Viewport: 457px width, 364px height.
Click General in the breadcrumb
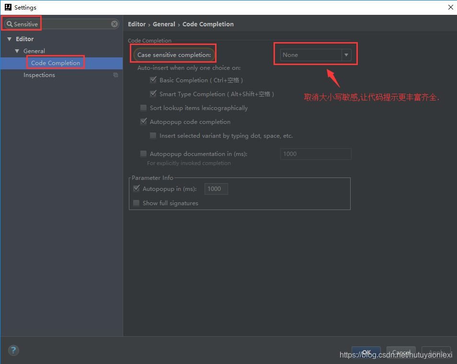(x=164, y=24)
